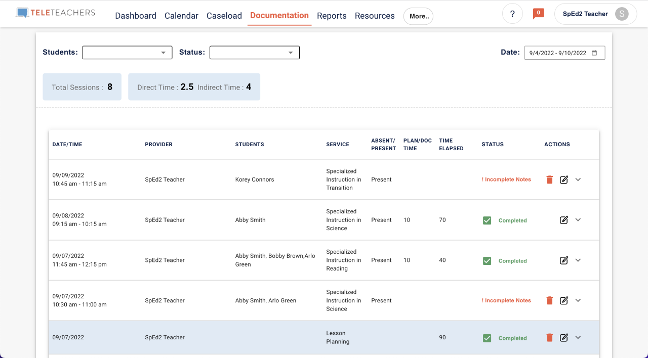Select the Documentation tab

pyautogui.click(x=279, y=16)
